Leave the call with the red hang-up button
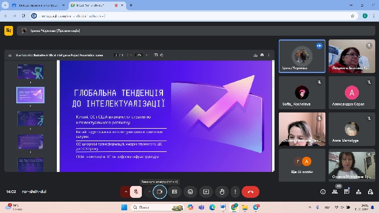 click(250, 192)
